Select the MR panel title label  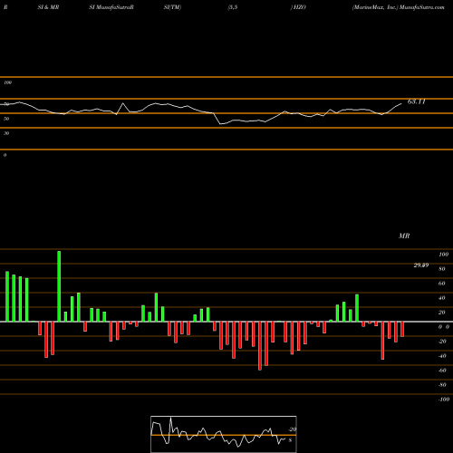pyautogui.click(x=404, y=236)
